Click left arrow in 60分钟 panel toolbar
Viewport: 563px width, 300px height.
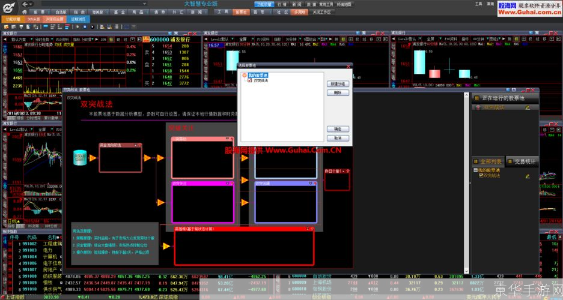point(394,39)
